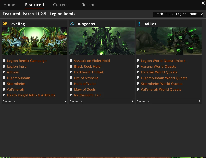Open the Legion Remix Campaign guide
Viewport: 206px width, 158px height.
27,61
